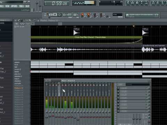Mute mixer Insert 1 track
This screenshot has height=125, width=167.
tap(50, 109)
